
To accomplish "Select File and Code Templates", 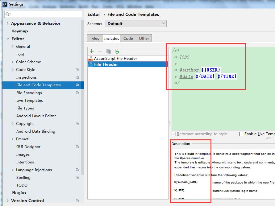I will point(43,85).
